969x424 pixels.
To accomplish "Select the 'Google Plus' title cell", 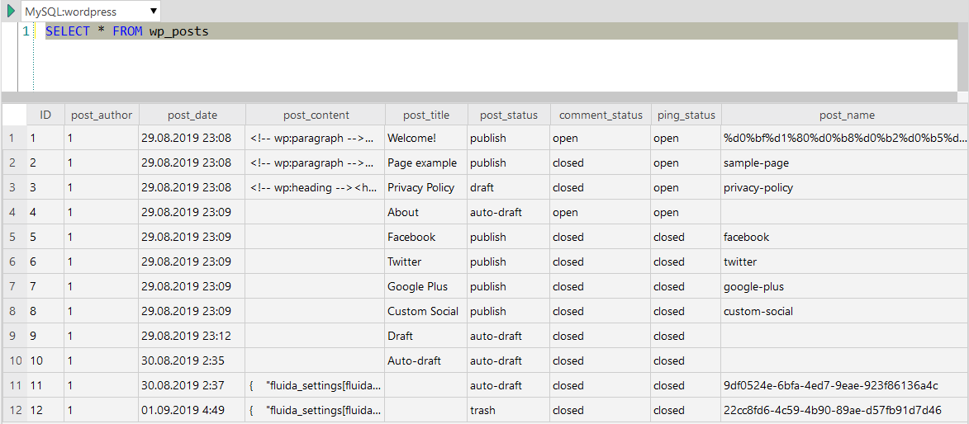I will pyautogui.click(x=425, y=286).
